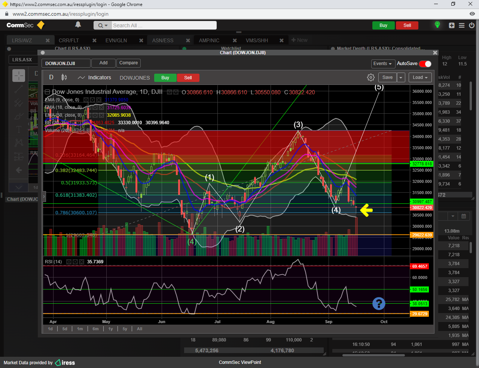The width and height of the screenshot is (479, 368).
Task: Close the AMP/NIC tab
Action: pyautogui.click(x=235, y=40)
